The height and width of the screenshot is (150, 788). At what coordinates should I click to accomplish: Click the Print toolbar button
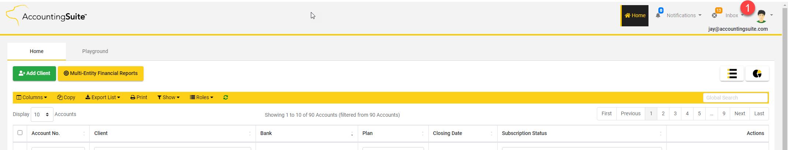click(x=139, y=97)
